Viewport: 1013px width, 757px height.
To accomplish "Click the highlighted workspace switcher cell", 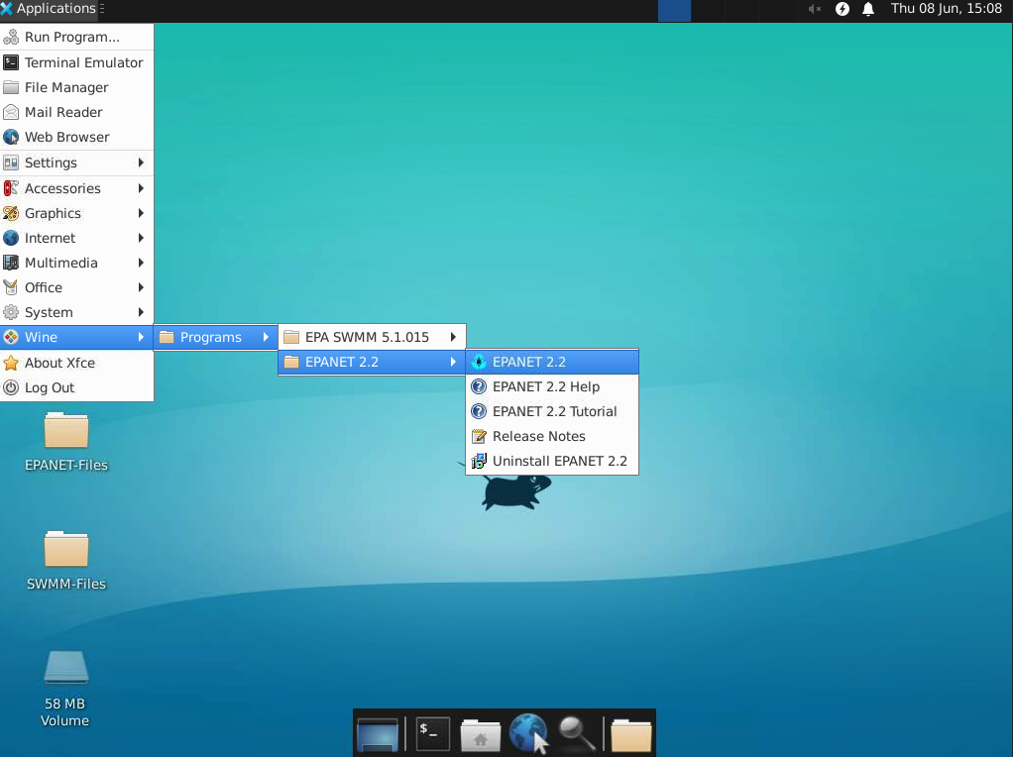I will [x=674, y=10].
